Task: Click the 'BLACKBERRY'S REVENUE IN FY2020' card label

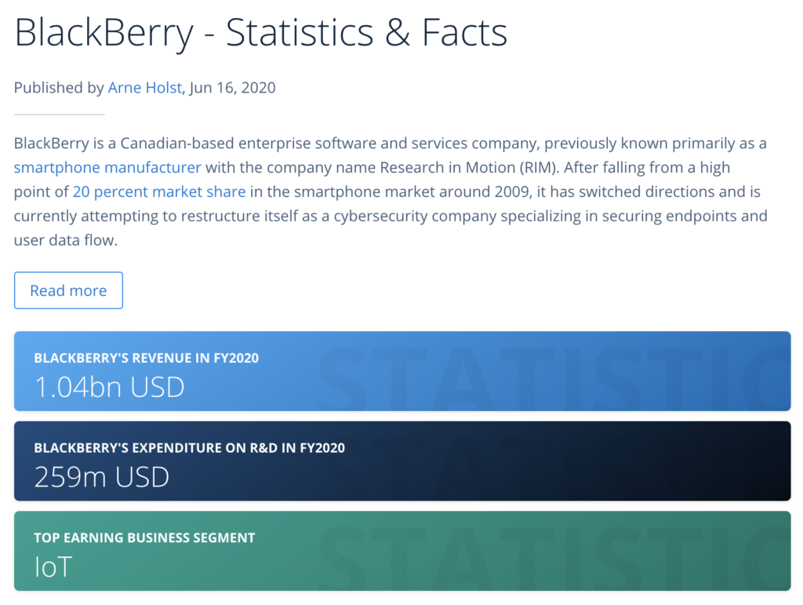Action: (146, 358)
